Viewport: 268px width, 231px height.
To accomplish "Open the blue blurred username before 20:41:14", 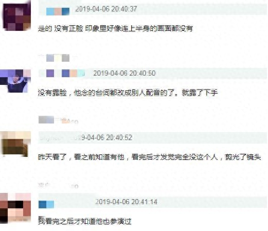I will (46, 204).
